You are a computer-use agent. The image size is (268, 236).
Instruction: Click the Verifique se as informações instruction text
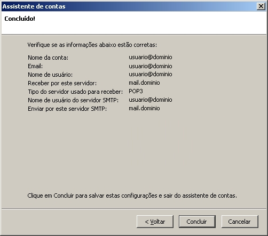92,45
